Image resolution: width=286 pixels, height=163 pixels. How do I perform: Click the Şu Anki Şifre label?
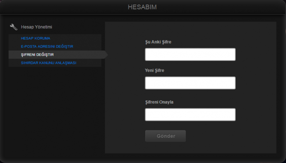[x=158, y=42]
